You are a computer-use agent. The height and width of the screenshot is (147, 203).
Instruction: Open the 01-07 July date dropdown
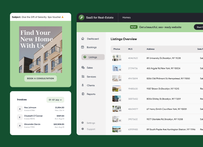click(x=55, y=100)
